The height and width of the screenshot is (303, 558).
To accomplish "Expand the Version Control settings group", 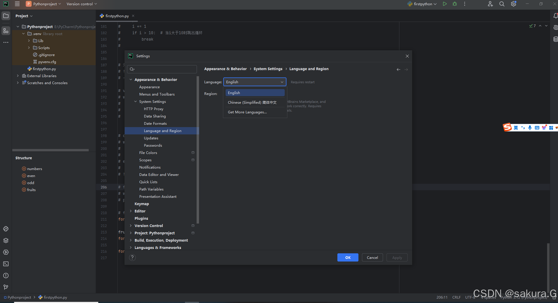I will [131, 226].
